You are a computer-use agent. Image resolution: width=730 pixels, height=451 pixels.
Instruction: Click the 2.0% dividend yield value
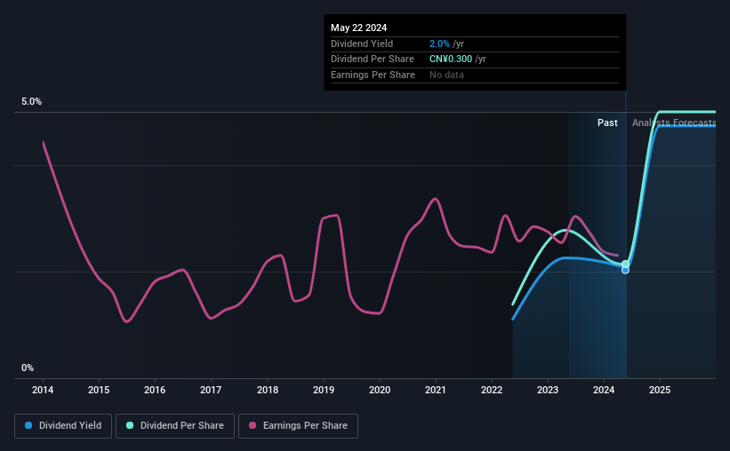[439, 44]
